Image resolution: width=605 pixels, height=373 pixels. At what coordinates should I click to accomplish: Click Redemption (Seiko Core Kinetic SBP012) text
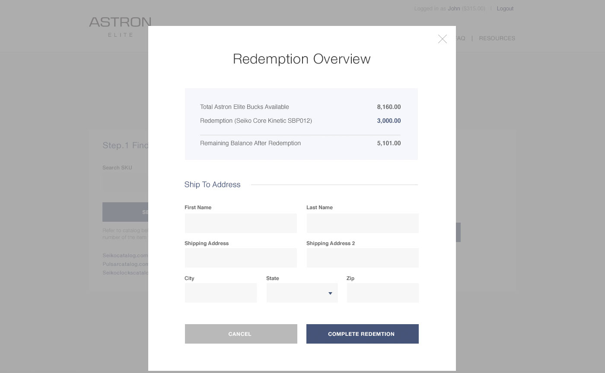[256, 121]
